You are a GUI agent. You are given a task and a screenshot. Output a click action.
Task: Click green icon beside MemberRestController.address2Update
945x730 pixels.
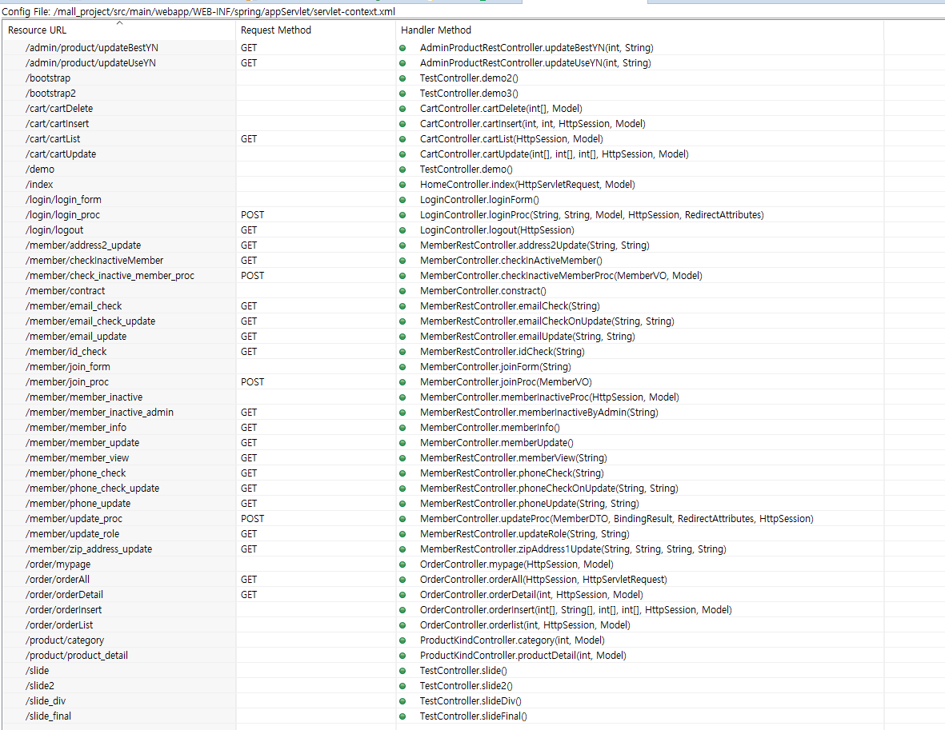(x=402, y=245)
